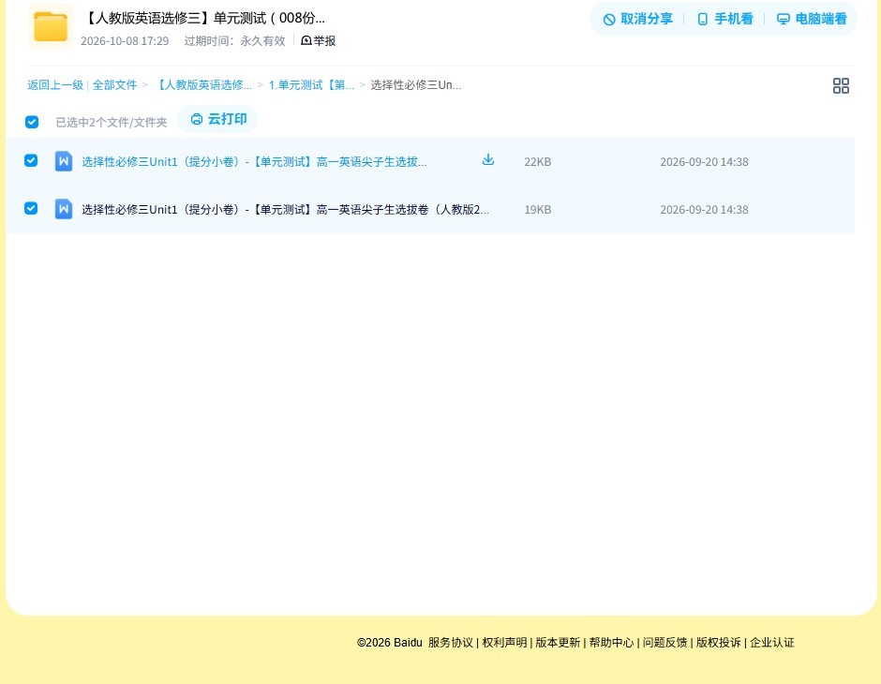The image size is (881, 684).
Task: Click 手机看 to view on phone
Action: pos(724,19)
